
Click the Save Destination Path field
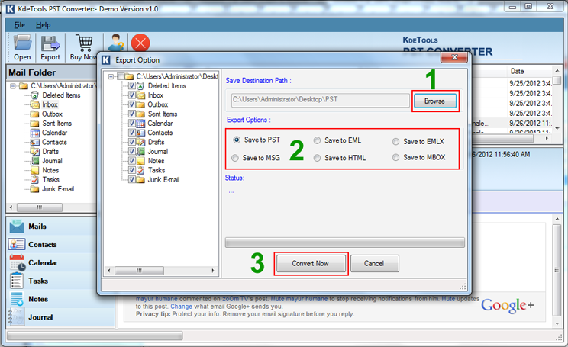click(319, 100)
